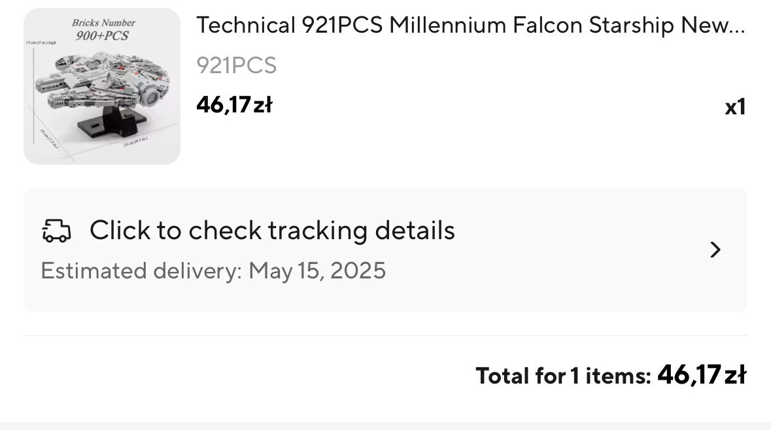Open the Technical 921PCS Millennium Falcon title
This screenshot has height=430, width=771.
pos(470,25)
